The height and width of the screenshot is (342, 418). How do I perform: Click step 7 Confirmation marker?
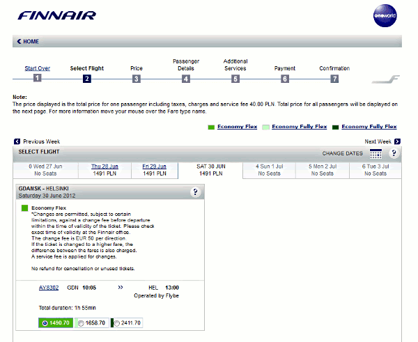tap(334, 79)
